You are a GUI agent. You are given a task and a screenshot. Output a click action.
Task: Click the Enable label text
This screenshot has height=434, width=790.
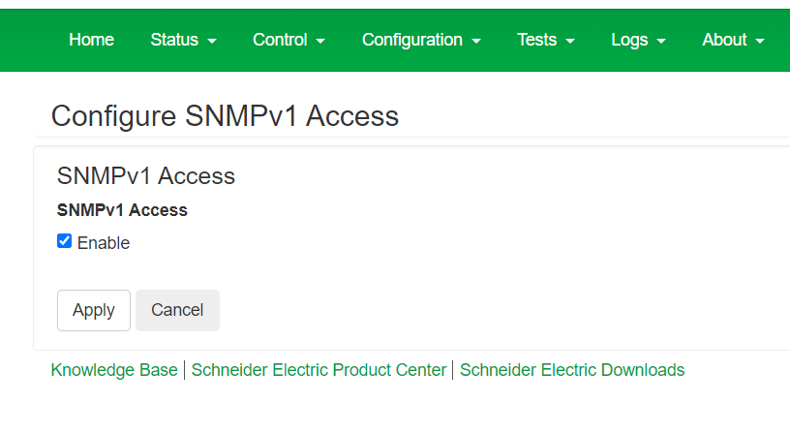104,243
